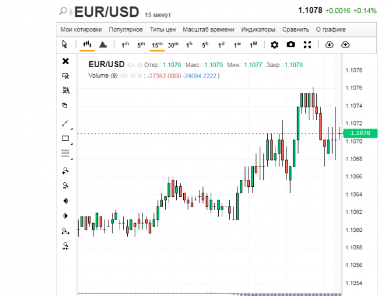The width and height of the screenshot is (388, 296).
Task: Set timeframe to 15 minutes
Action: point(157,45)
